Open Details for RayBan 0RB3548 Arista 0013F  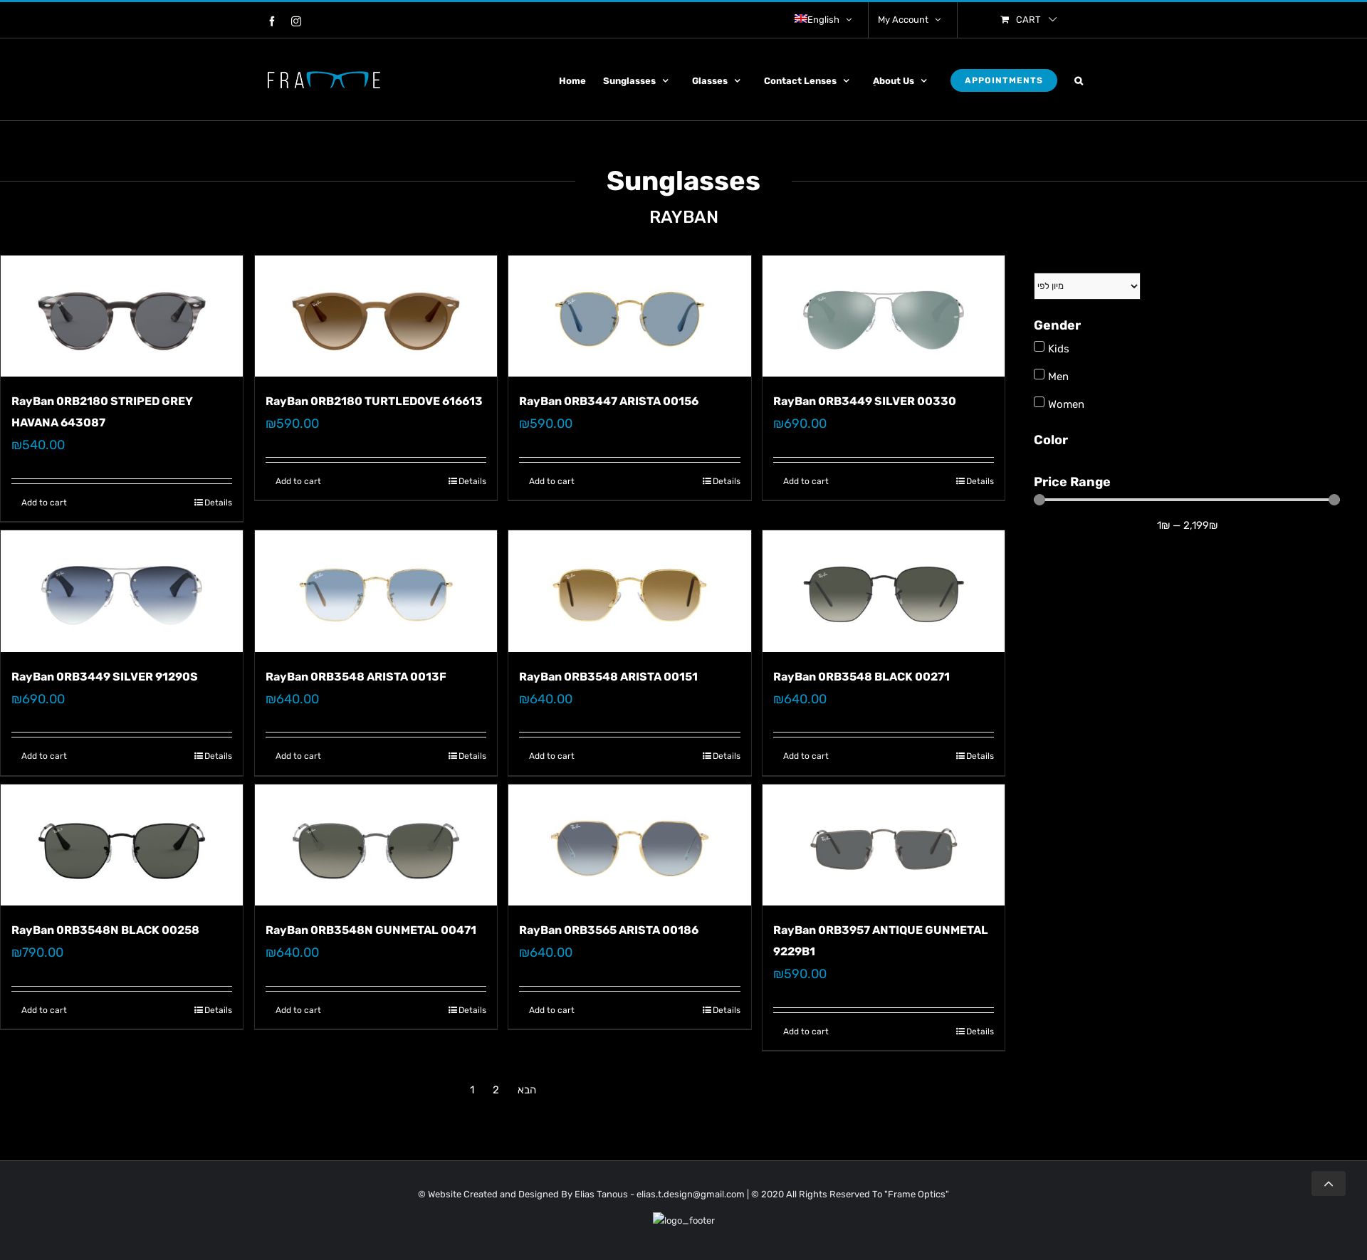tap(468, 756)
